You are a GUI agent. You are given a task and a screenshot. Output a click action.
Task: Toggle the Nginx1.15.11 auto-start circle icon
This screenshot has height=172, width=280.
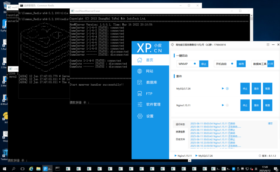227,105
